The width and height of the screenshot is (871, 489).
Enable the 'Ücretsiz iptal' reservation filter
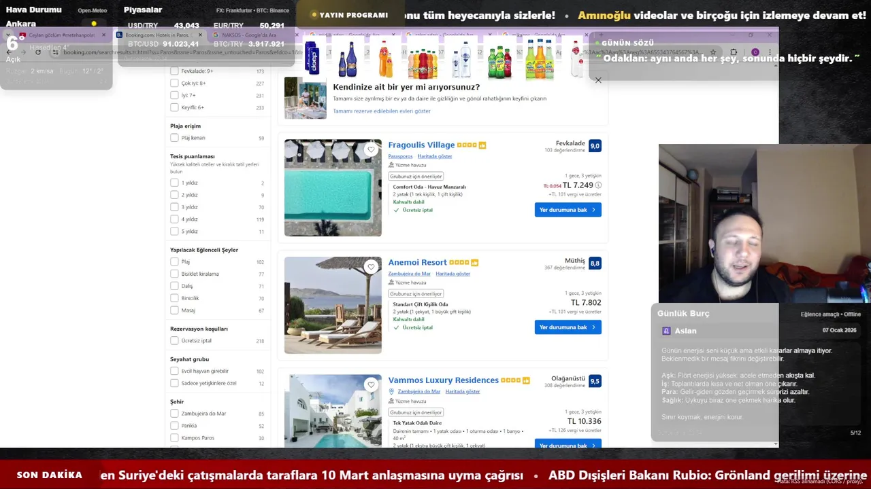(x=174, y=340)
